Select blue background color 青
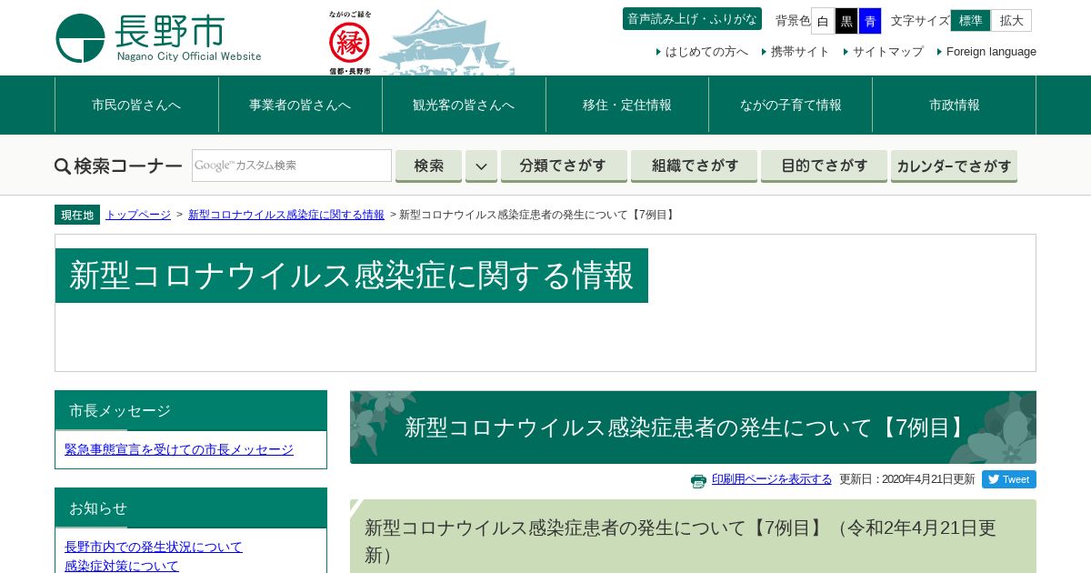1091x573 pixels. tap(870, 20)
